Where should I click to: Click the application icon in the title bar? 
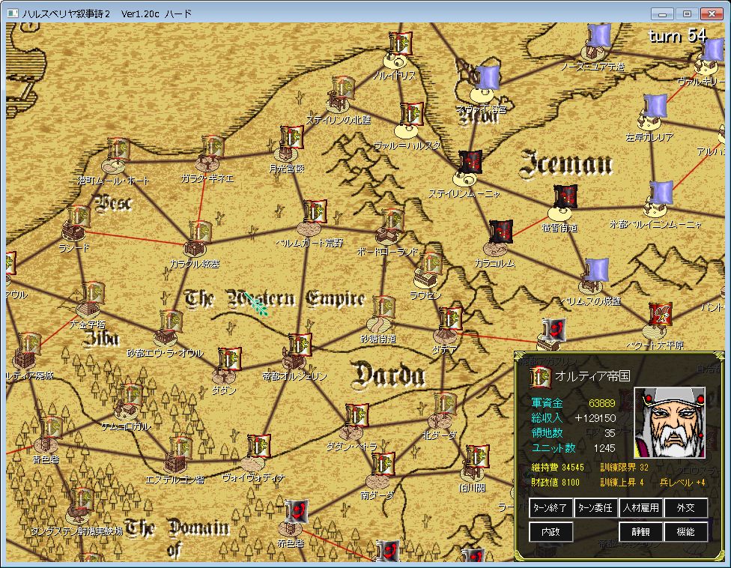(x=13, y=13)
